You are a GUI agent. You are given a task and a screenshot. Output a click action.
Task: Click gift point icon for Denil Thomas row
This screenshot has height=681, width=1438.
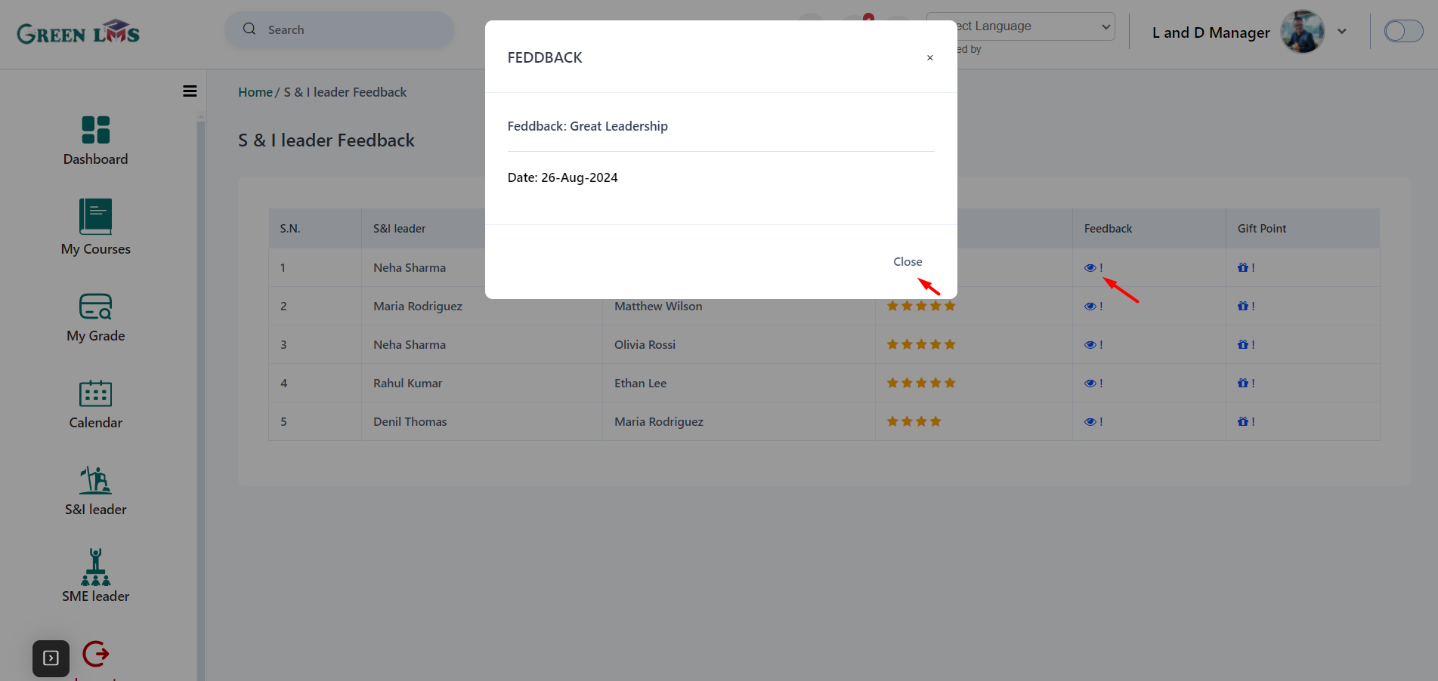tap(1242, 421)
